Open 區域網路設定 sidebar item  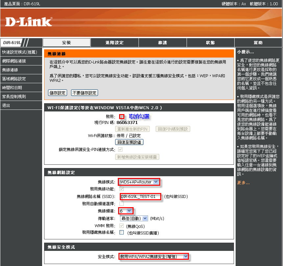coord(21,79)
